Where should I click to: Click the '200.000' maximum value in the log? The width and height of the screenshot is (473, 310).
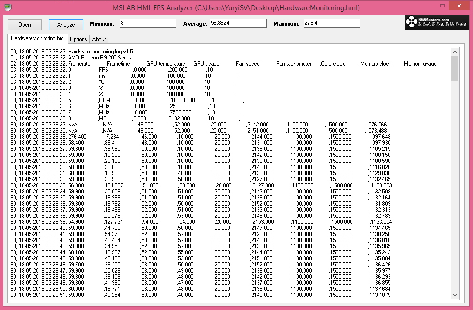point(178,70)
